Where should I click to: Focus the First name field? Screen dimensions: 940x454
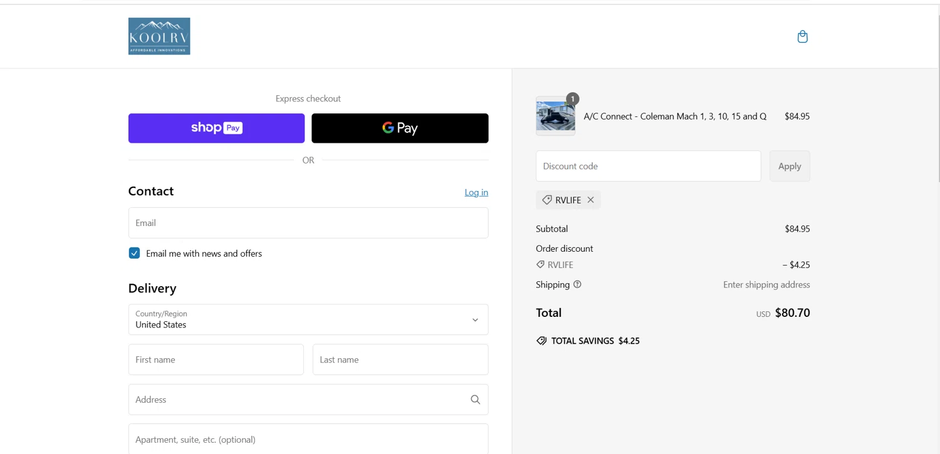click(216, 359)
